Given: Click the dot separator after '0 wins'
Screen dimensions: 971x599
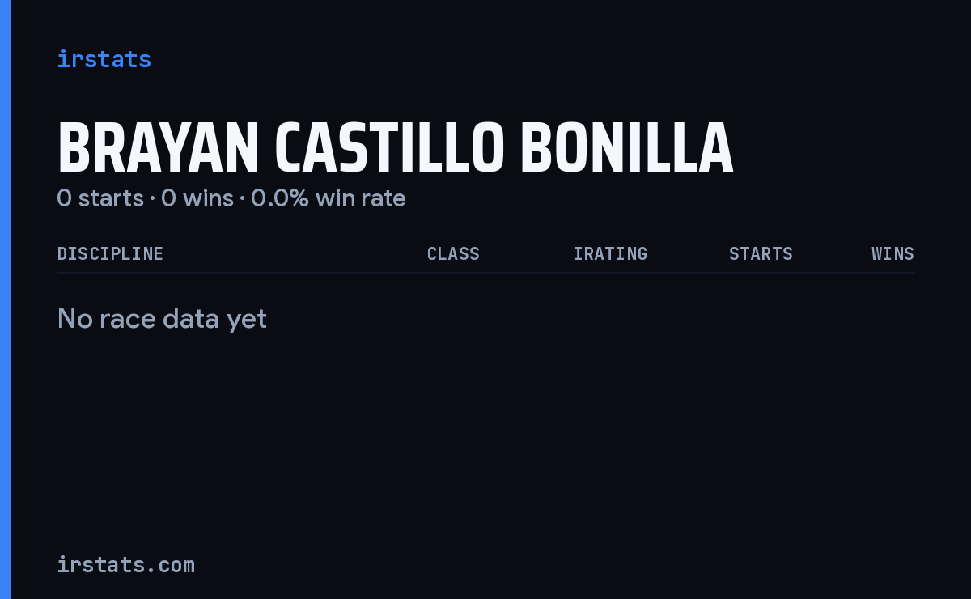Looking at the screenshot, I should tap(242, 199).
